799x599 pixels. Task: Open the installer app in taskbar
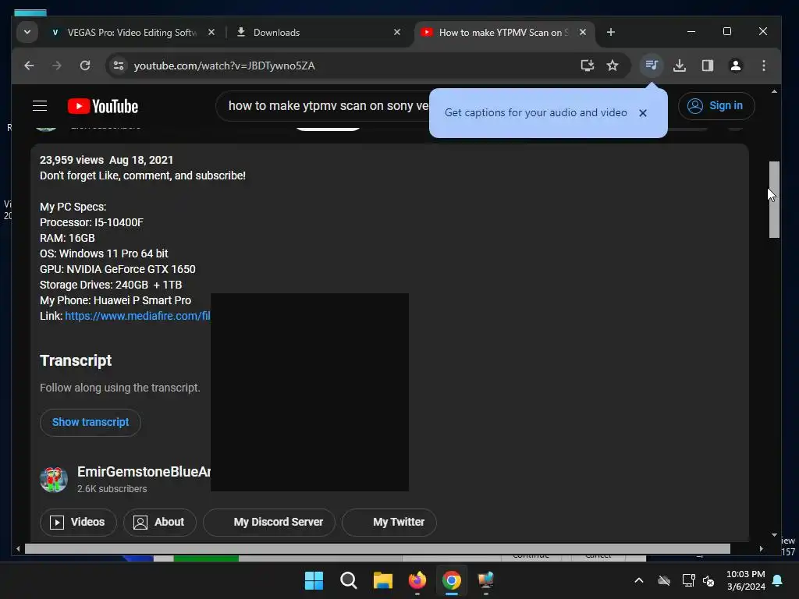pyautogui.click(x=485, y=580)
